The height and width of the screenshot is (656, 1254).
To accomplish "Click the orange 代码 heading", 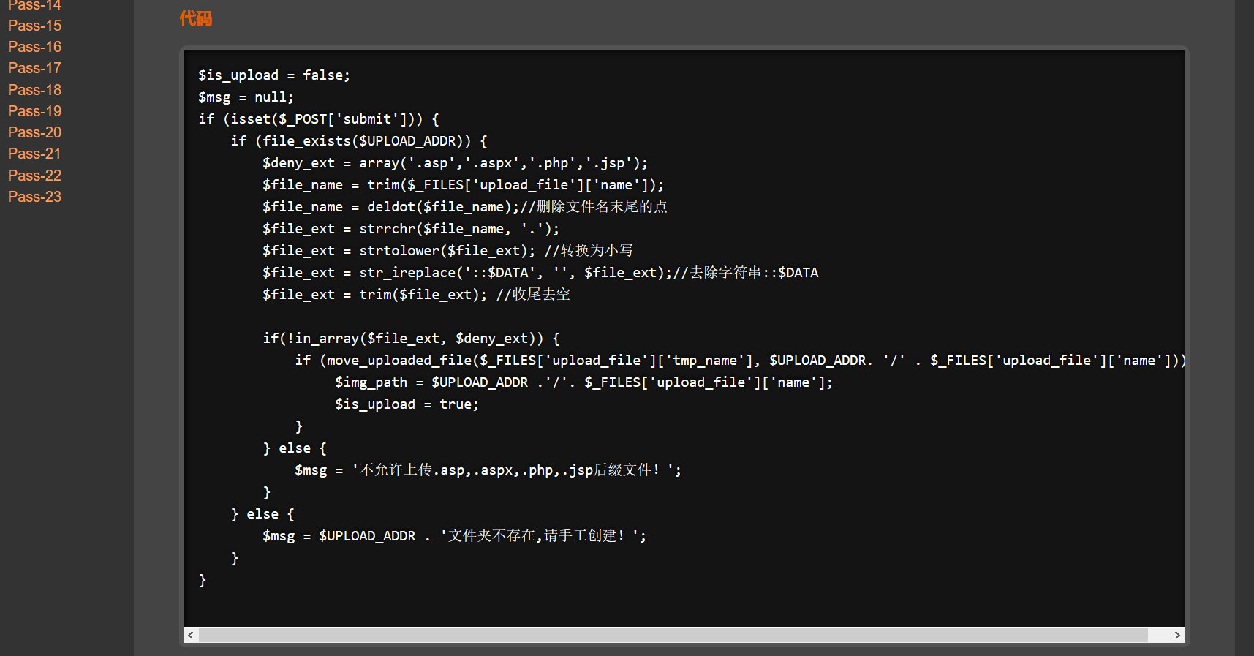I will [x=196, y=18].
